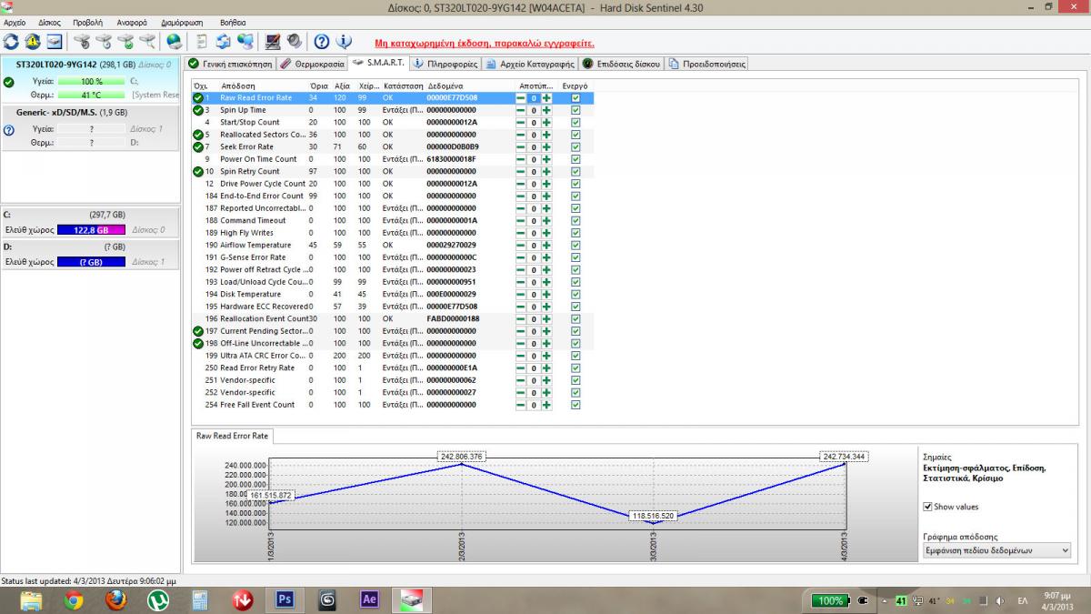Click the C: free space bar showing 122,8 GB
1091x614 pixels.
click(x=91, y=230)
